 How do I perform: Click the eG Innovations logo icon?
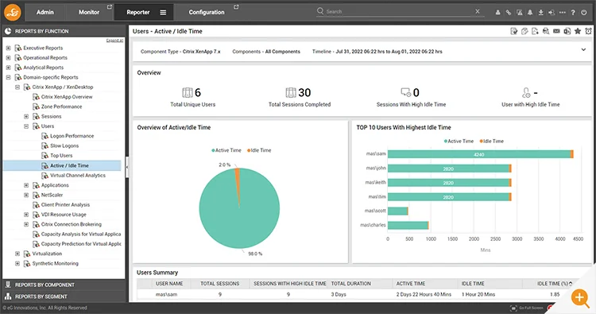pyautogui.click(x=13, y=12)
